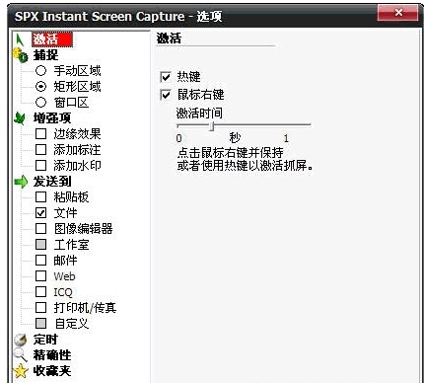
Task: Open the 增强项 section
Action: (52, 118)
